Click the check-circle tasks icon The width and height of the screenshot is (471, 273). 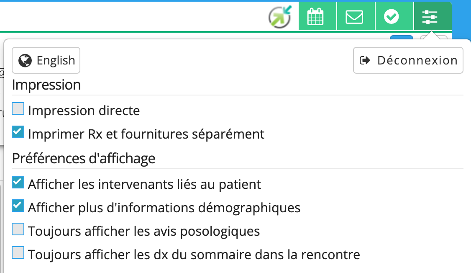pyautogui.click(x=392, y=17)
